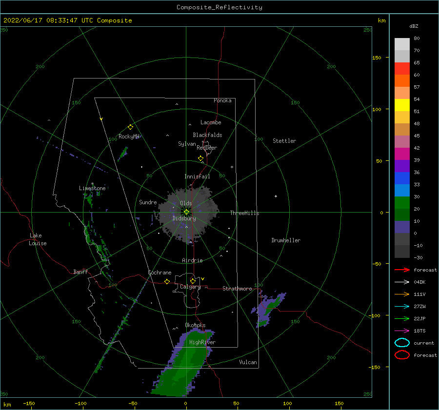Click the yellow diamond marker at radar center
Image resolution: width=439 pixels, height=410 pixels.
point(186,212)
